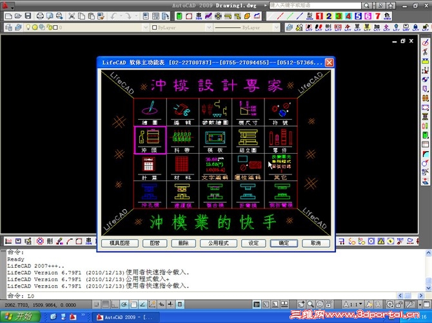Image resolution: width=432 pixels, height=323 pixels.
Task: Open the 料帶 strip layout tile
Action: coord(182,140)
